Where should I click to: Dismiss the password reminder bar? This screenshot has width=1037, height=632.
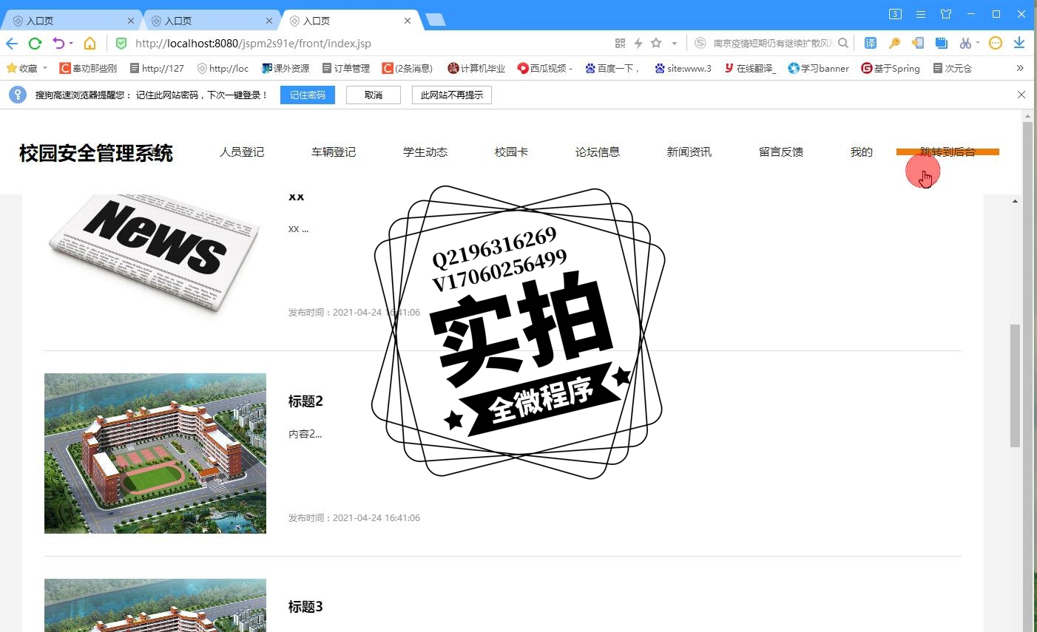pyautogui.click(x=1021, y=95)
